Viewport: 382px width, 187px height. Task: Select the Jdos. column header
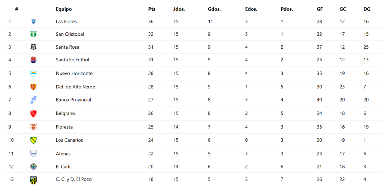click(x=179, y=9)
